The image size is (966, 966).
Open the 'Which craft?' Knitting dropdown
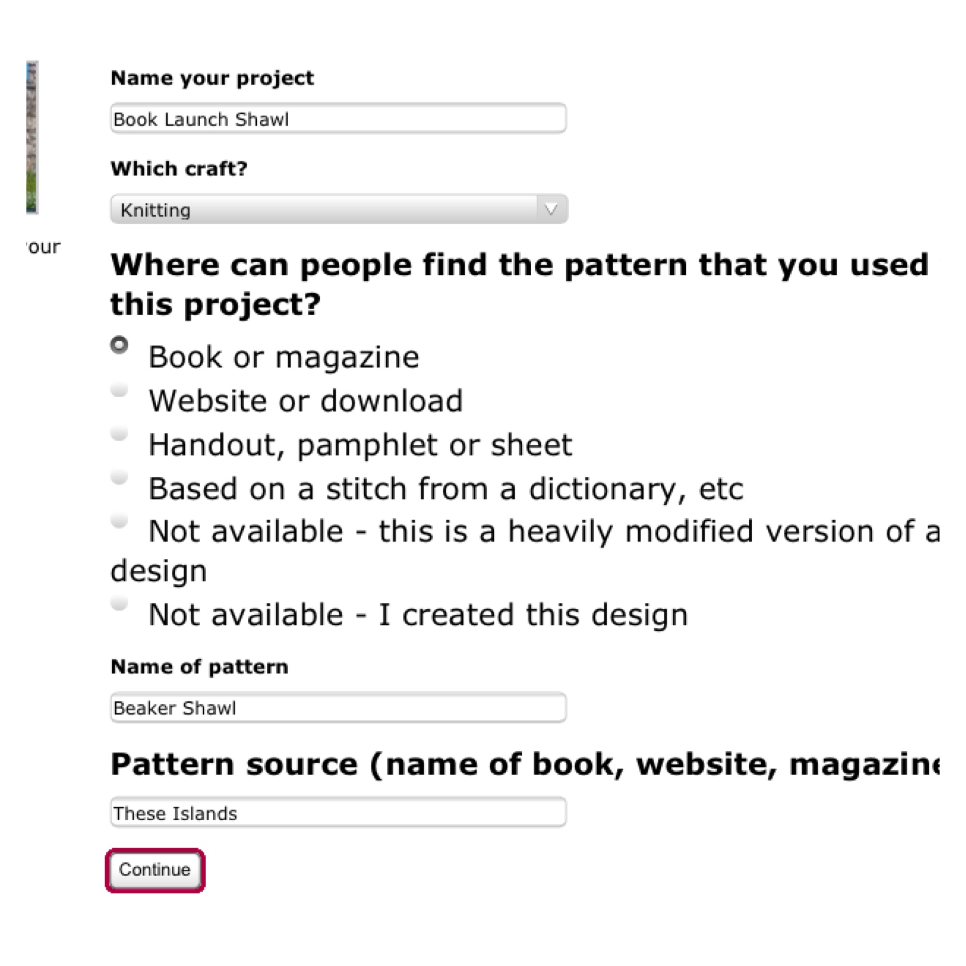pos(325,210)
